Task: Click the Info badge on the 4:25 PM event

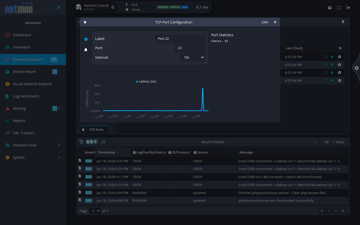Action: click(x=89, y=169)
